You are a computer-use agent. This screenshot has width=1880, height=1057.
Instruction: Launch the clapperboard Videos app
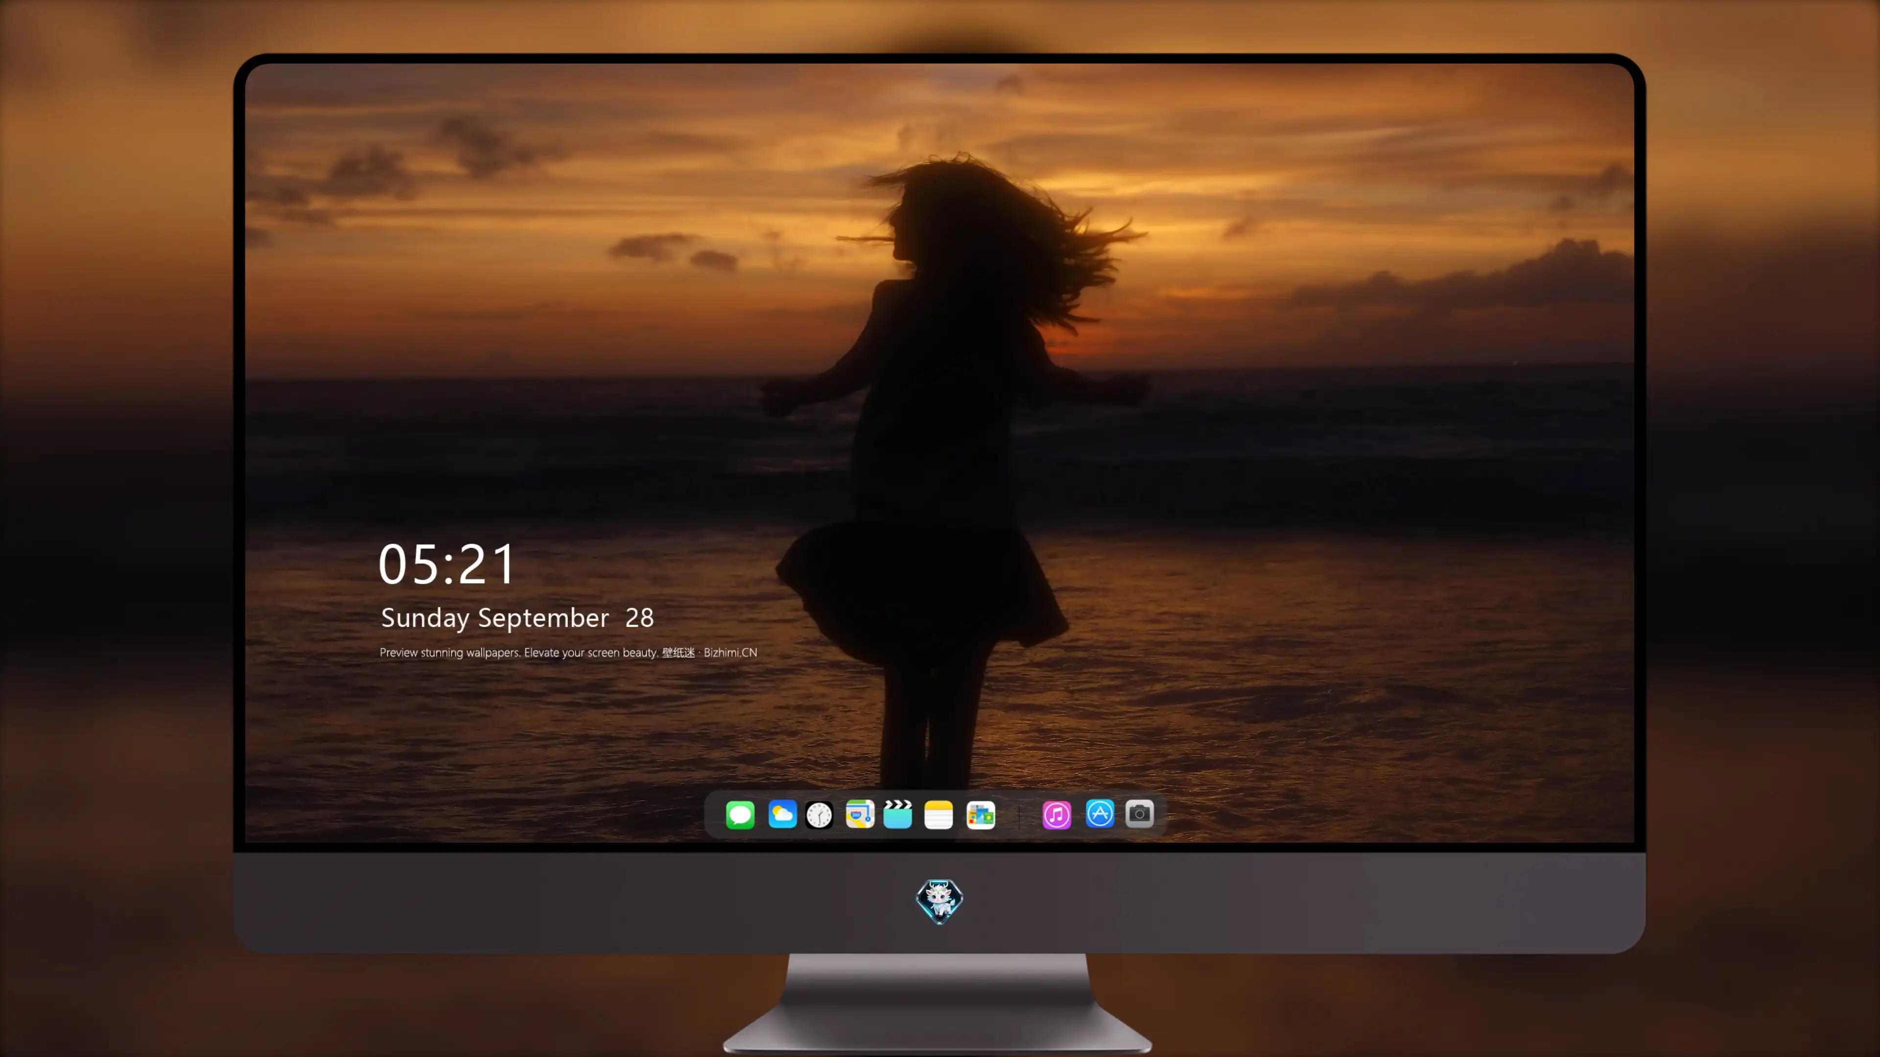pyautogui.click(x=898, y=814)
